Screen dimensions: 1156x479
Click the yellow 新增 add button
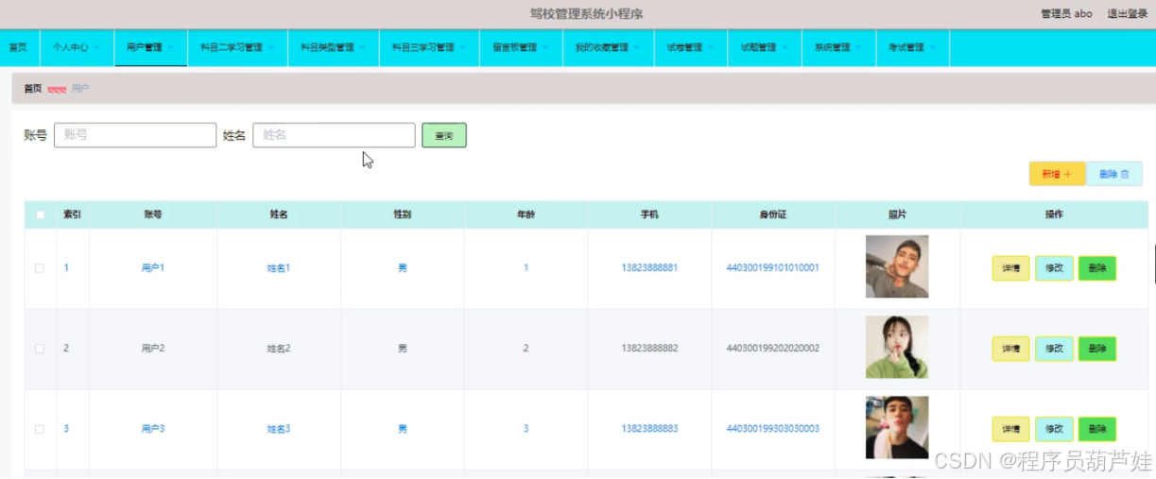(x=1057, y=174)
